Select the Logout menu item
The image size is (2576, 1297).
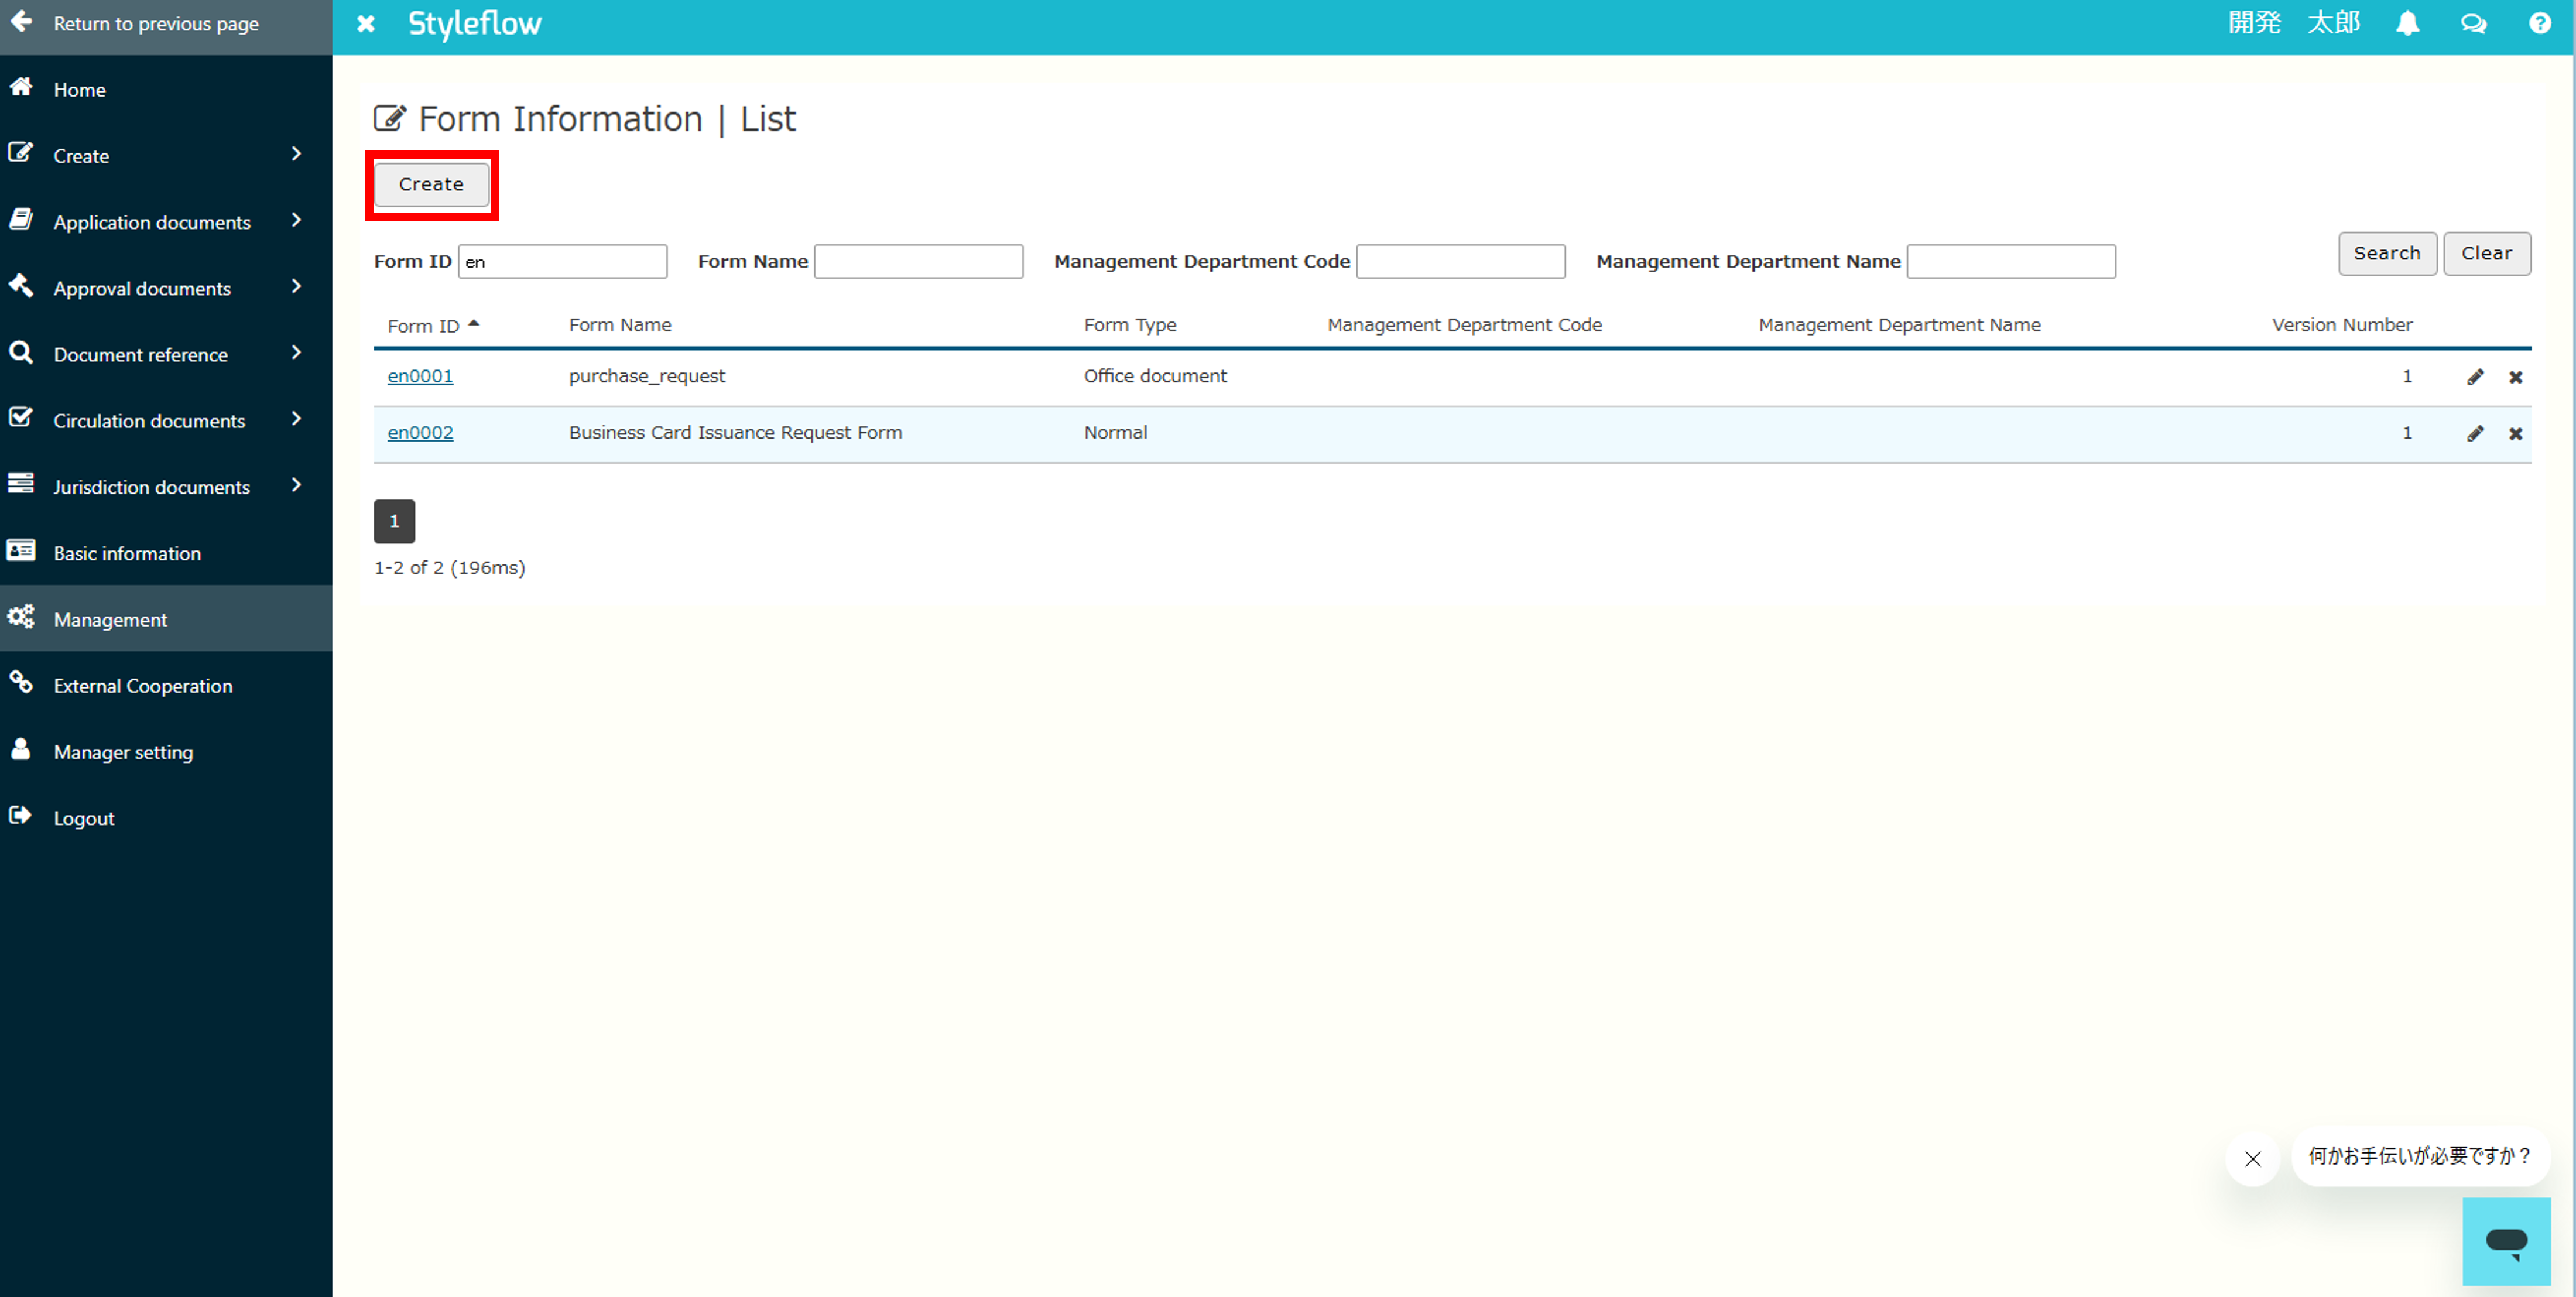click(x=166, y=818)
